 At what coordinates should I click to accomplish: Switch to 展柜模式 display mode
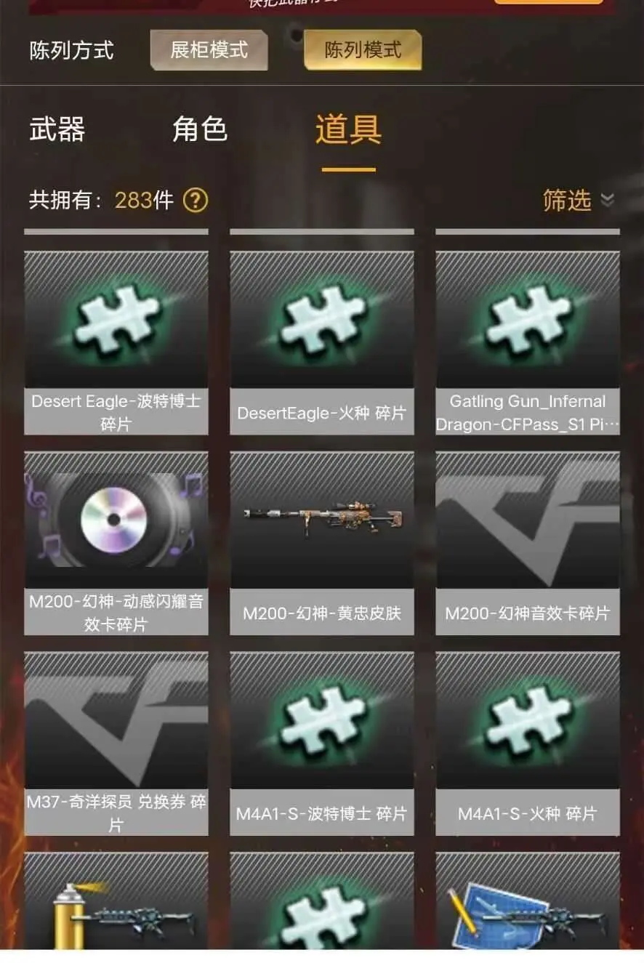pos(209,50)
